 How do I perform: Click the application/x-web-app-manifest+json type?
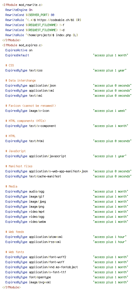click(59, 171)
